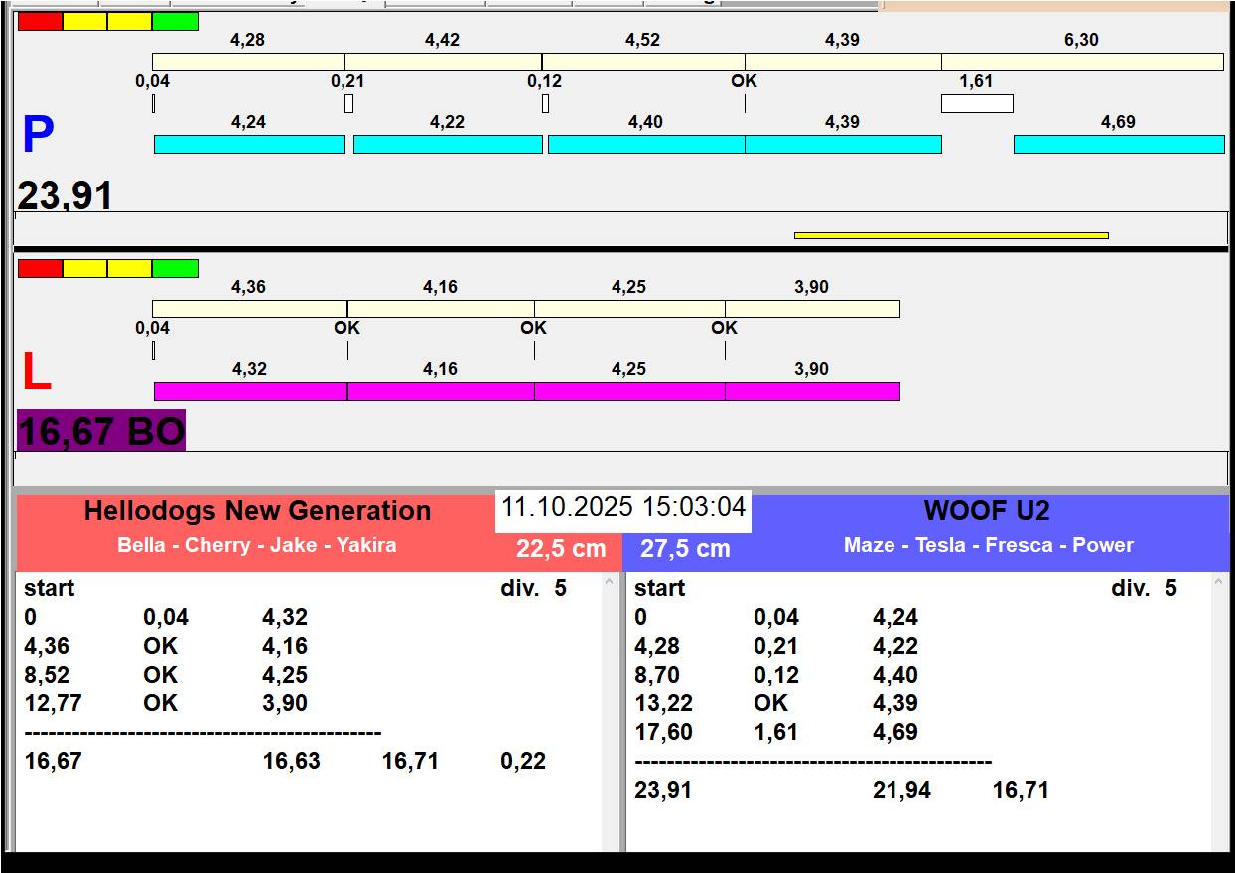This screenshot has height=873, width=1235.
Task: Click the magenta 4,32 run bar
Action: pyautogui.click(x=250, y=391)
